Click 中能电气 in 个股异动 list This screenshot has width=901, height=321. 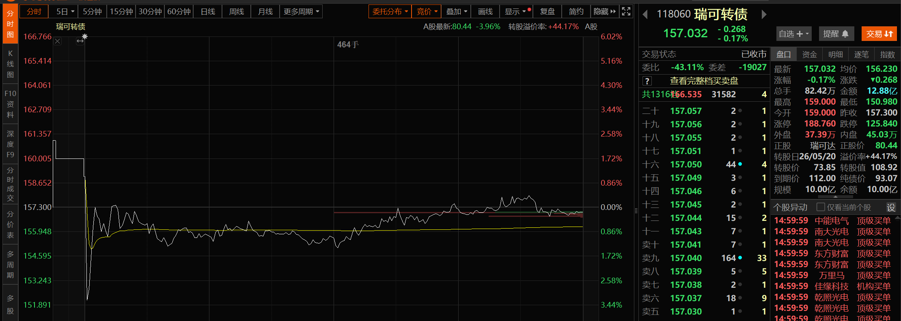pyautogui.click(x=832, y=221)
